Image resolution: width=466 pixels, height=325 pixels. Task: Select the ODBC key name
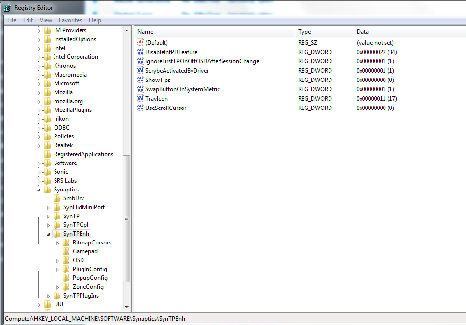point(62,128)
